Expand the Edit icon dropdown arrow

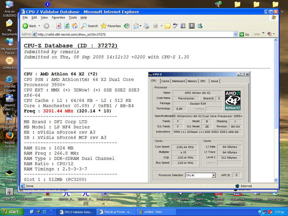161,26
